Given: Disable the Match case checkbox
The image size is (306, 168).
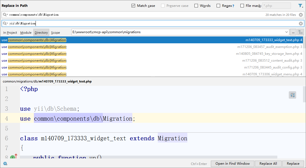Looking at the screenshot, I should pos(133,6).
